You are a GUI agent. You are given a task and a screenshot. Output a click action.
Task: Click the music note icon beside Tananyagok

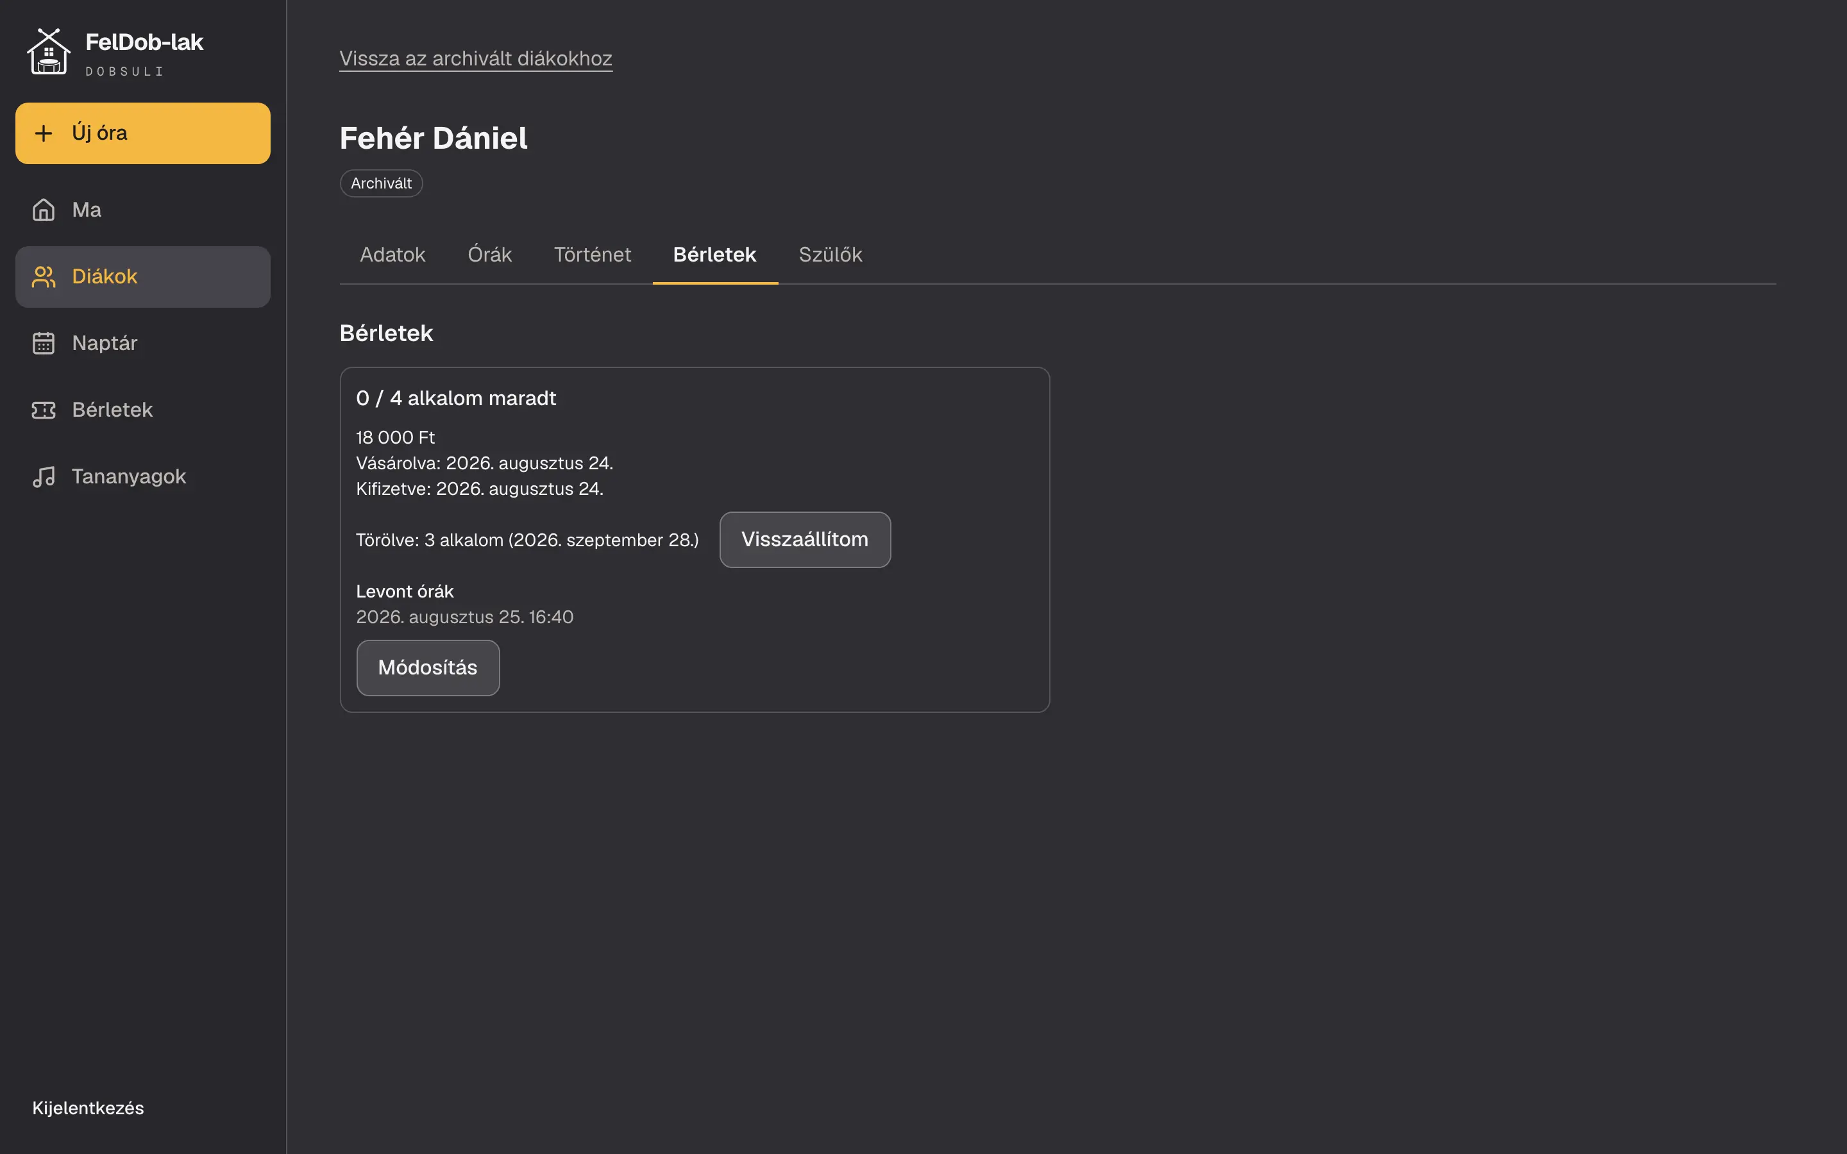click(44, 476)
